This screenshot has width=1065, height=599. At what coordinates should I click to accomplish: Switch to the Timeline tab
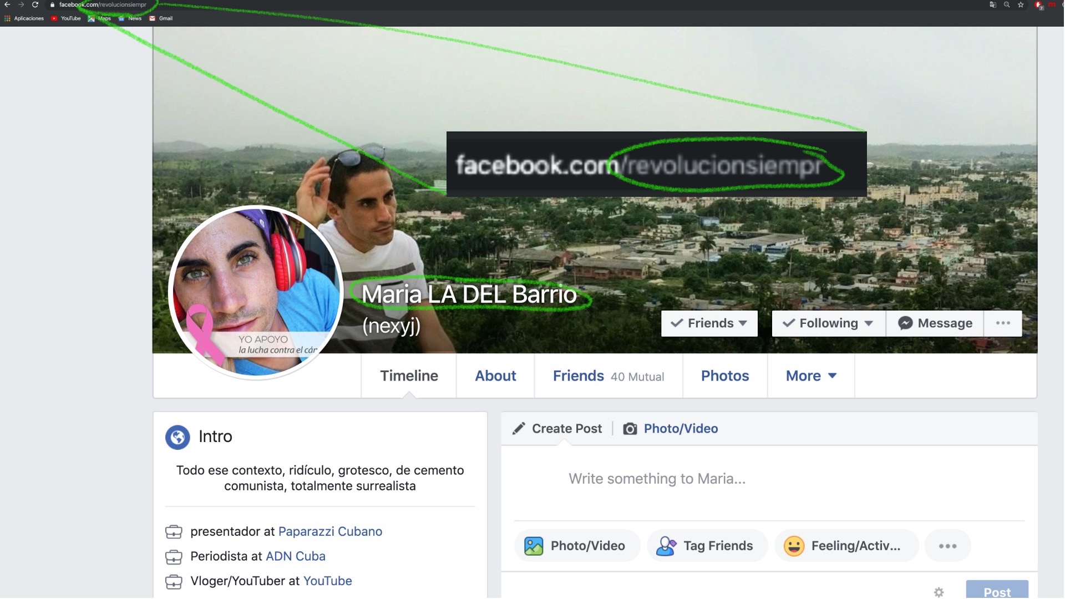coord(409,376)
